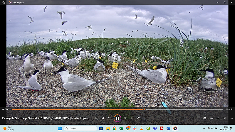235x132 pixels.
Task: Open Windows Start menu
Action: 60,128
